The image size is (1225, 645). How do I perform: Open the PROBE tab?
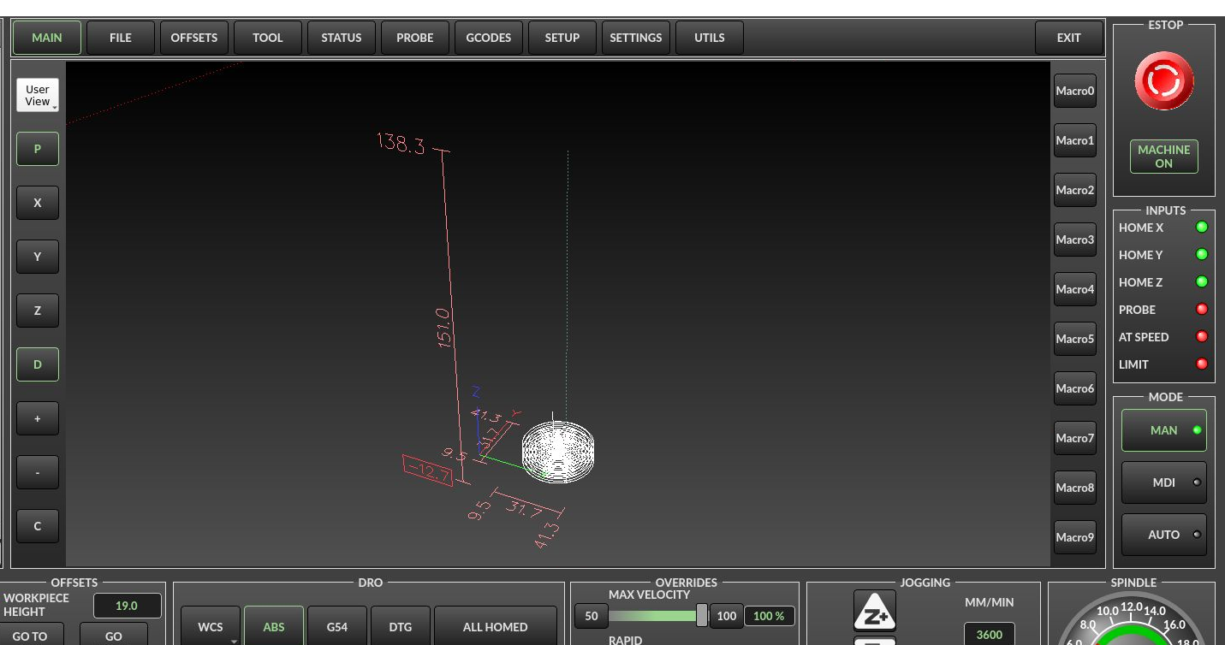click(x=415, y=38)
